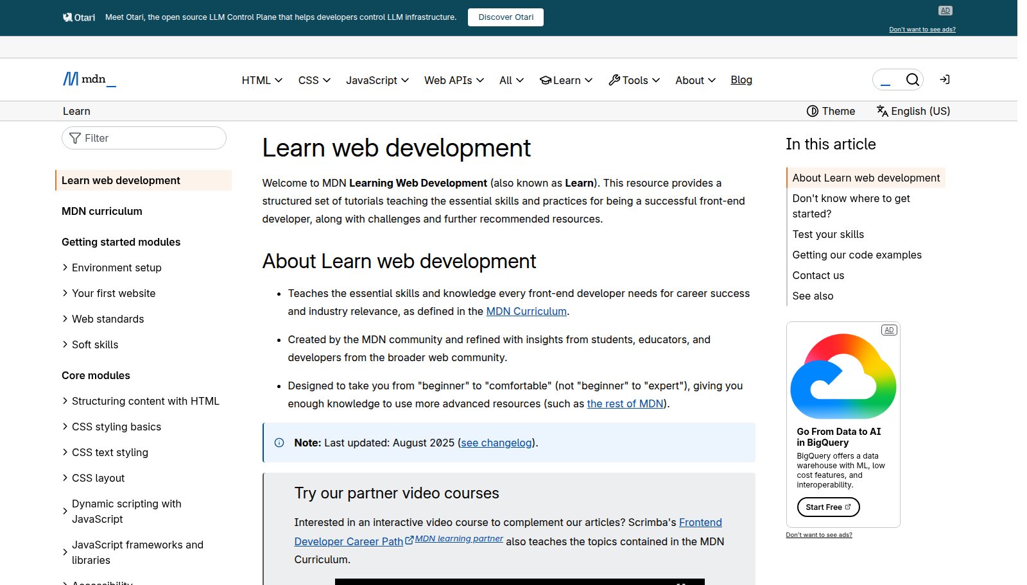Expand CSS text styling section
Image resolution: width=1027 pixels, height=585 pixels.
[x=105, y=452]
